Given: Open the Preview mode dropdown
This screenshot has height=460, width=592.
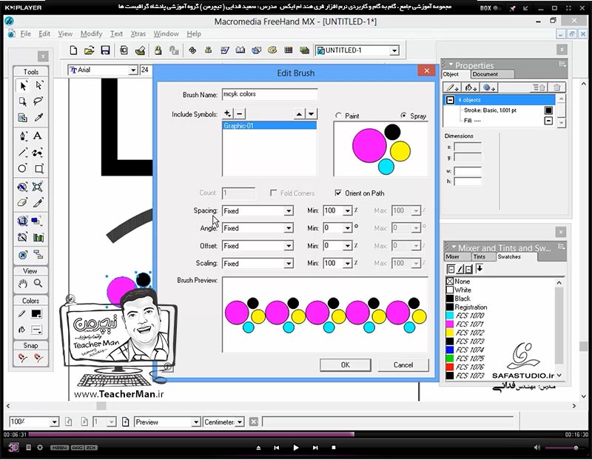Looking at the screenshot, I should [x=195, y=422].
